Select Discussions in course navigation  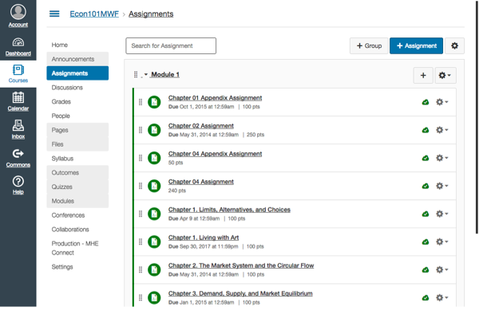(x=67, y=88)
